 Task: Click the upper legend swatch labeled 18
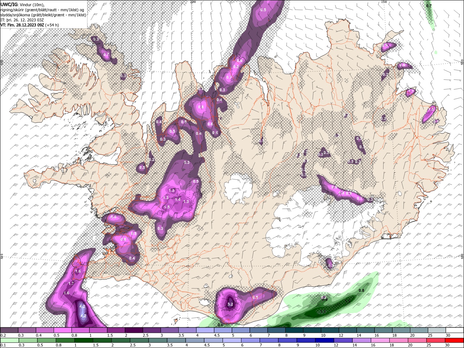(401, 330)
